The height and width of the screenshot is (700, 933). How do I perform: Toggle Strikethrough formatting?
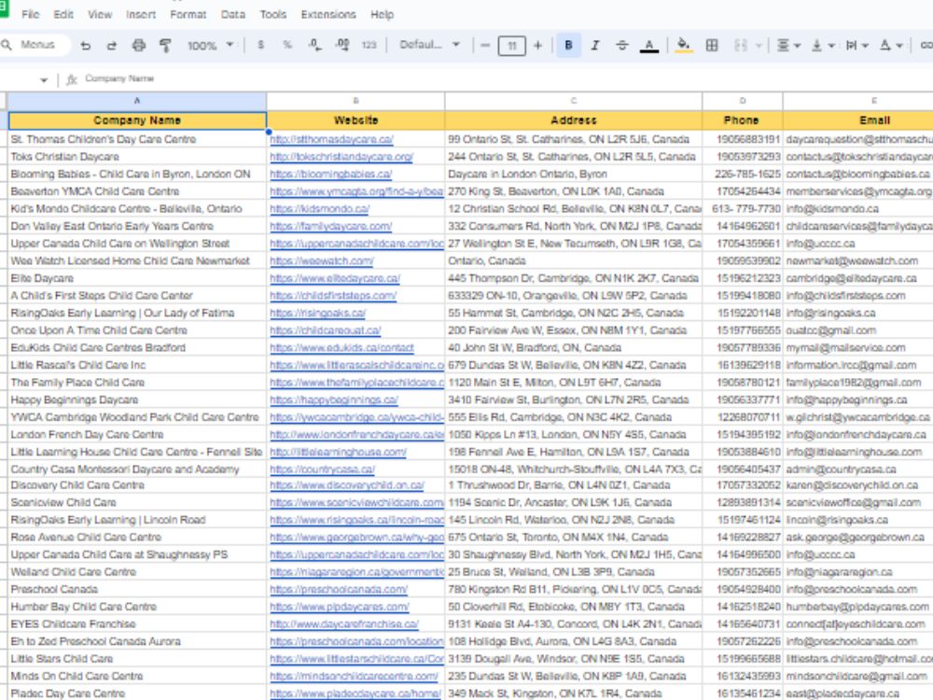coord(621,45)
